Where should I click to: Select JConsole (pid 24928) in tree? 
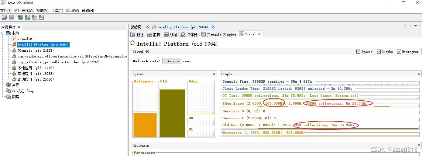pyautogui.click(x=36, y=50)
